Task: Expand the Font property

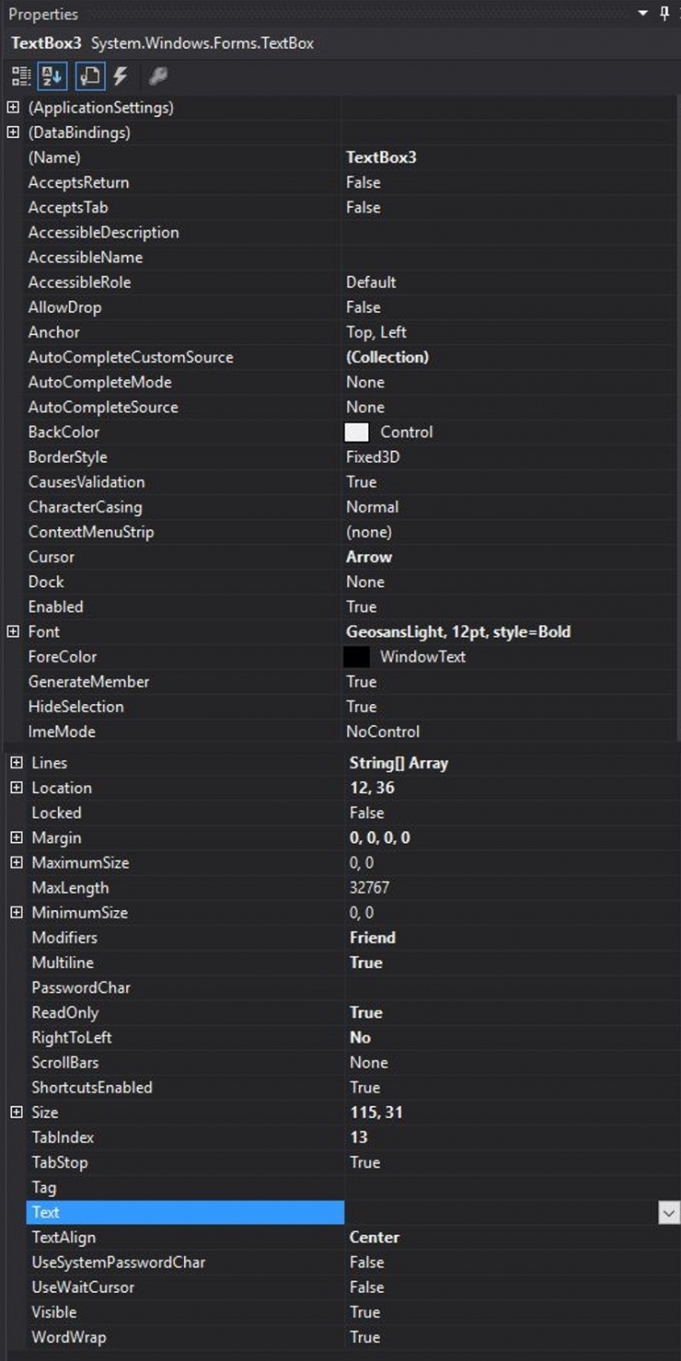Action: (x=14, y=632)
